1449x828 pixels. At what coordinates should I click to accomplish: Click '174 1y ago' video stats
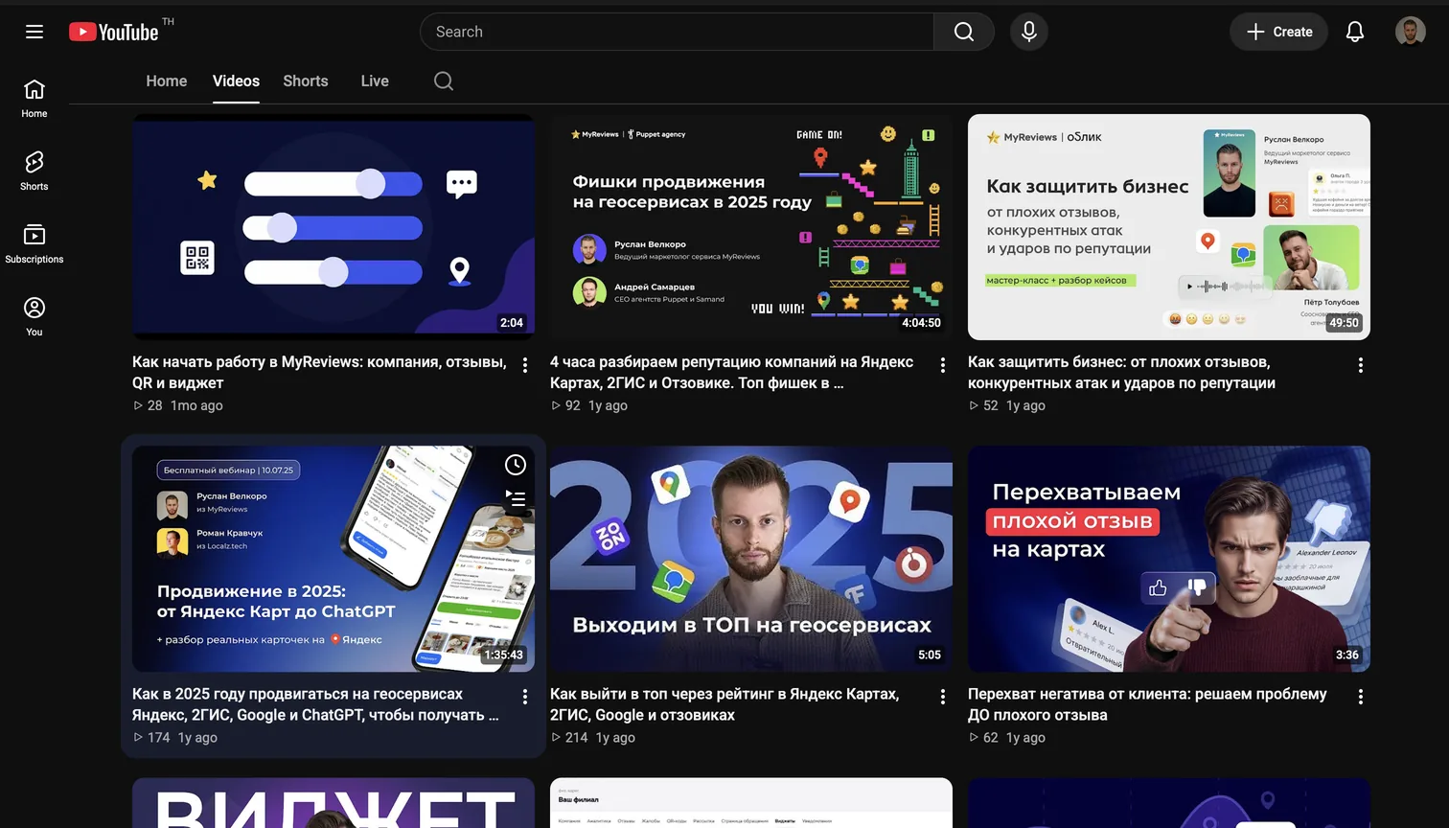tap(175, 737)
